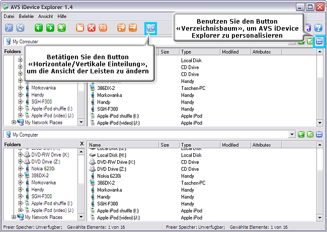The width and height of the screenshot is (327, 232).
Task: Open help via the blue question mark icon
Action: pos(318,28)
